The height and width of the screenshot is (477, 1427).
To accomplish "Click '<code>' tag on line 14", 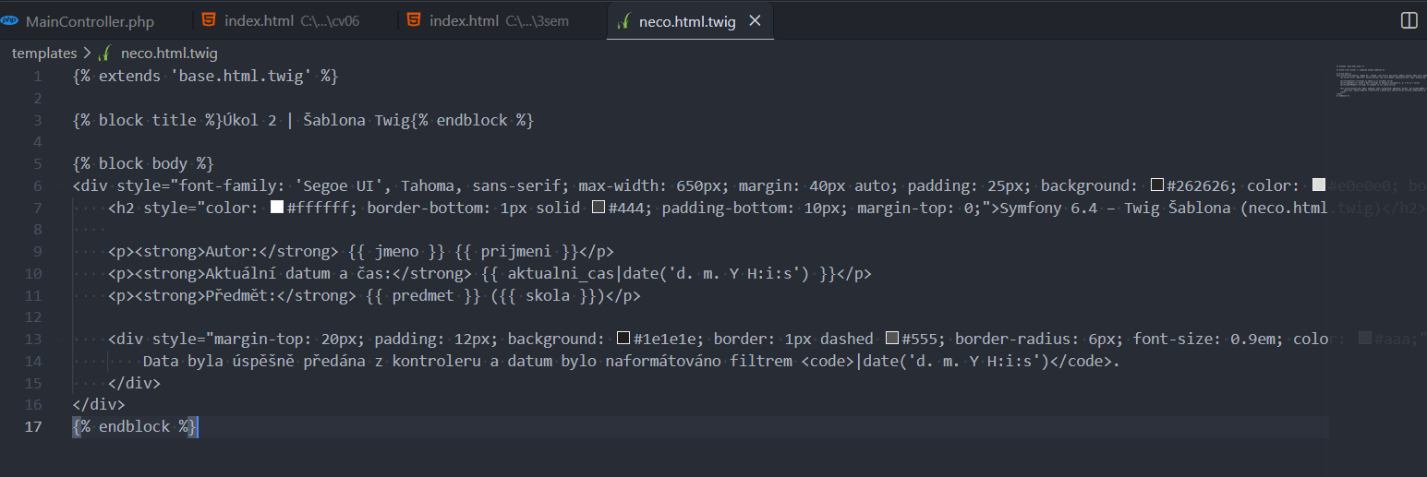I will click(x=828, y=361).
